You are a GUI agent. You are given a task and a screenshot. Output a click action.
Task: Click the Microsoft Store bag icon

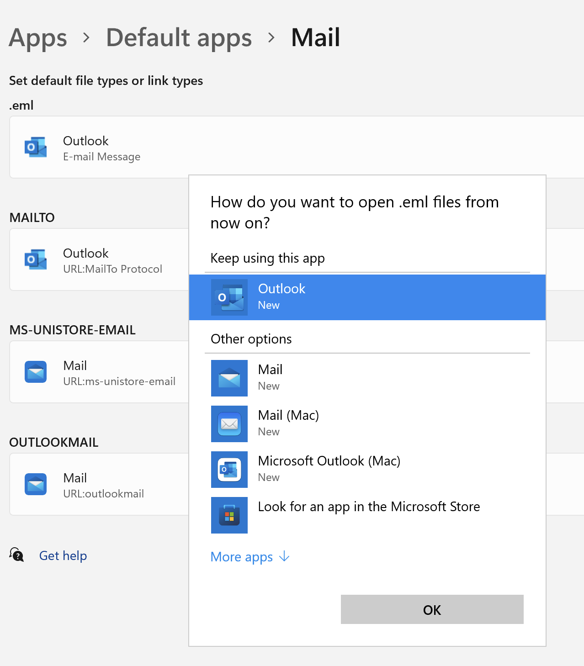[x=229, y=515]
